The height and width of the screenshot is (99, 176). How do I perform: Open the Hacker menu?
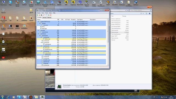tap(38, 13)
